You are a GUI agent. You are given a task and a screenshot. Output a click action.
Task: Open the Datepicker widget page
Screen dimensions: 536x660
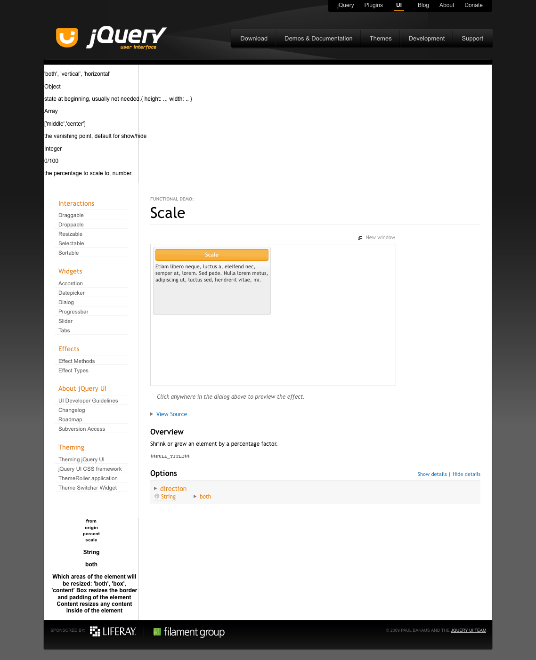pos(72,293)
